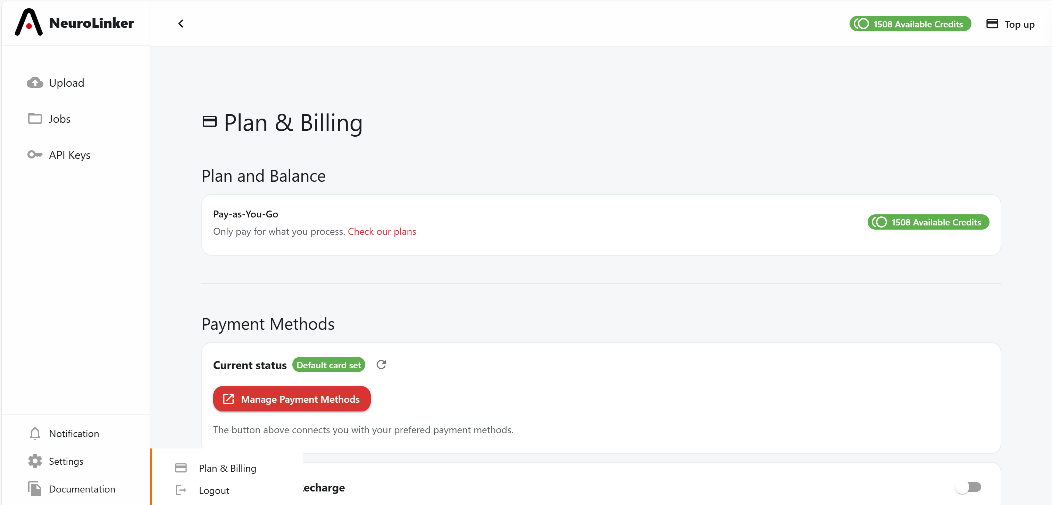Image resolution: width=1052 pixels, height=505 pixels.
Task: Click the Manage Payment Methods button
Action: pyautogui.click(x=292, y=399)
